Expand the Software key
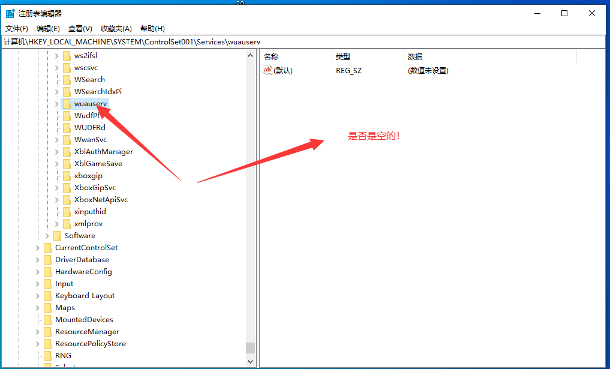Screen dimensions: 610x369 tap(47, 236)
